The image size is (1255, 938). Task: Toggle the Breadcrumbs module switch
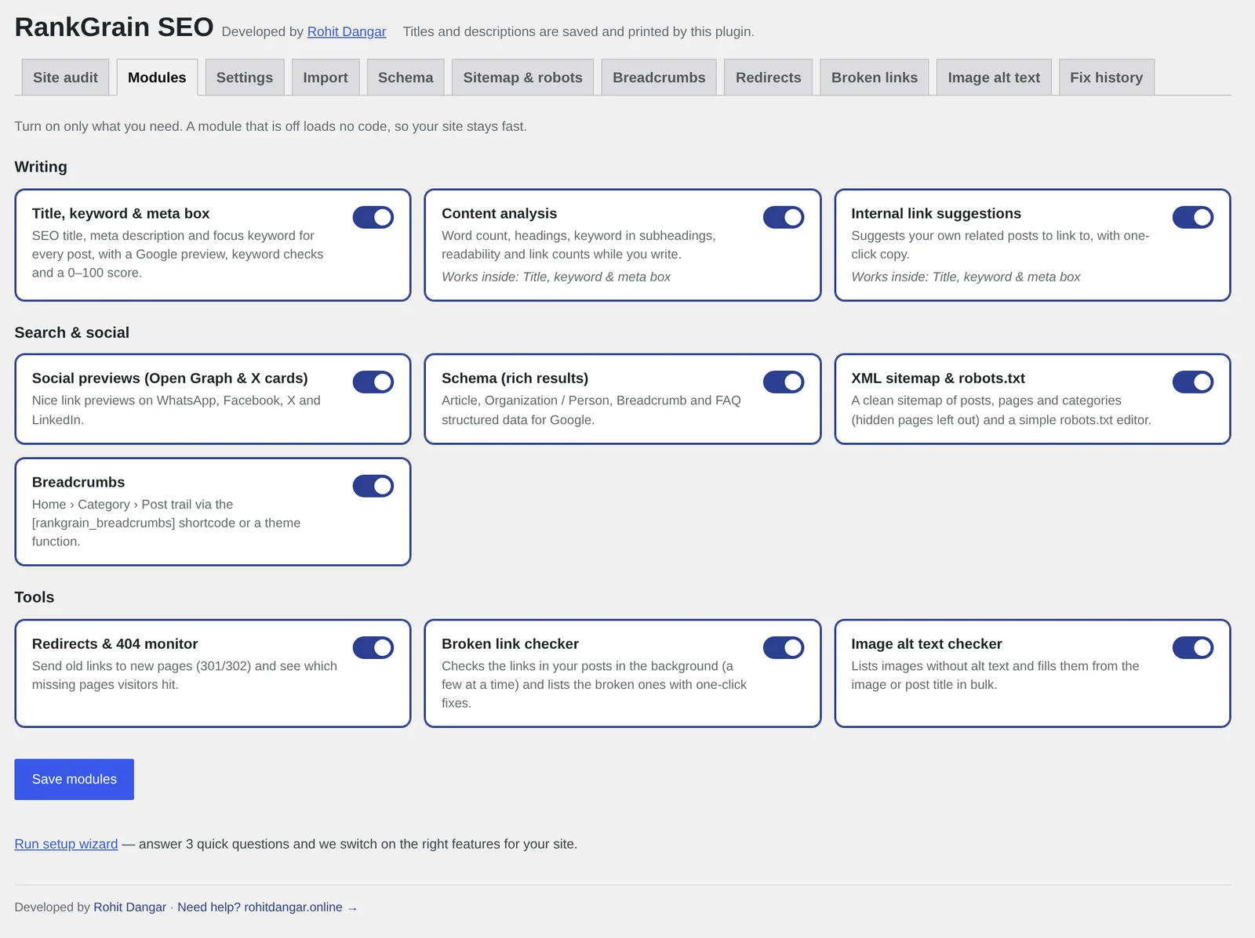point(373,486)
